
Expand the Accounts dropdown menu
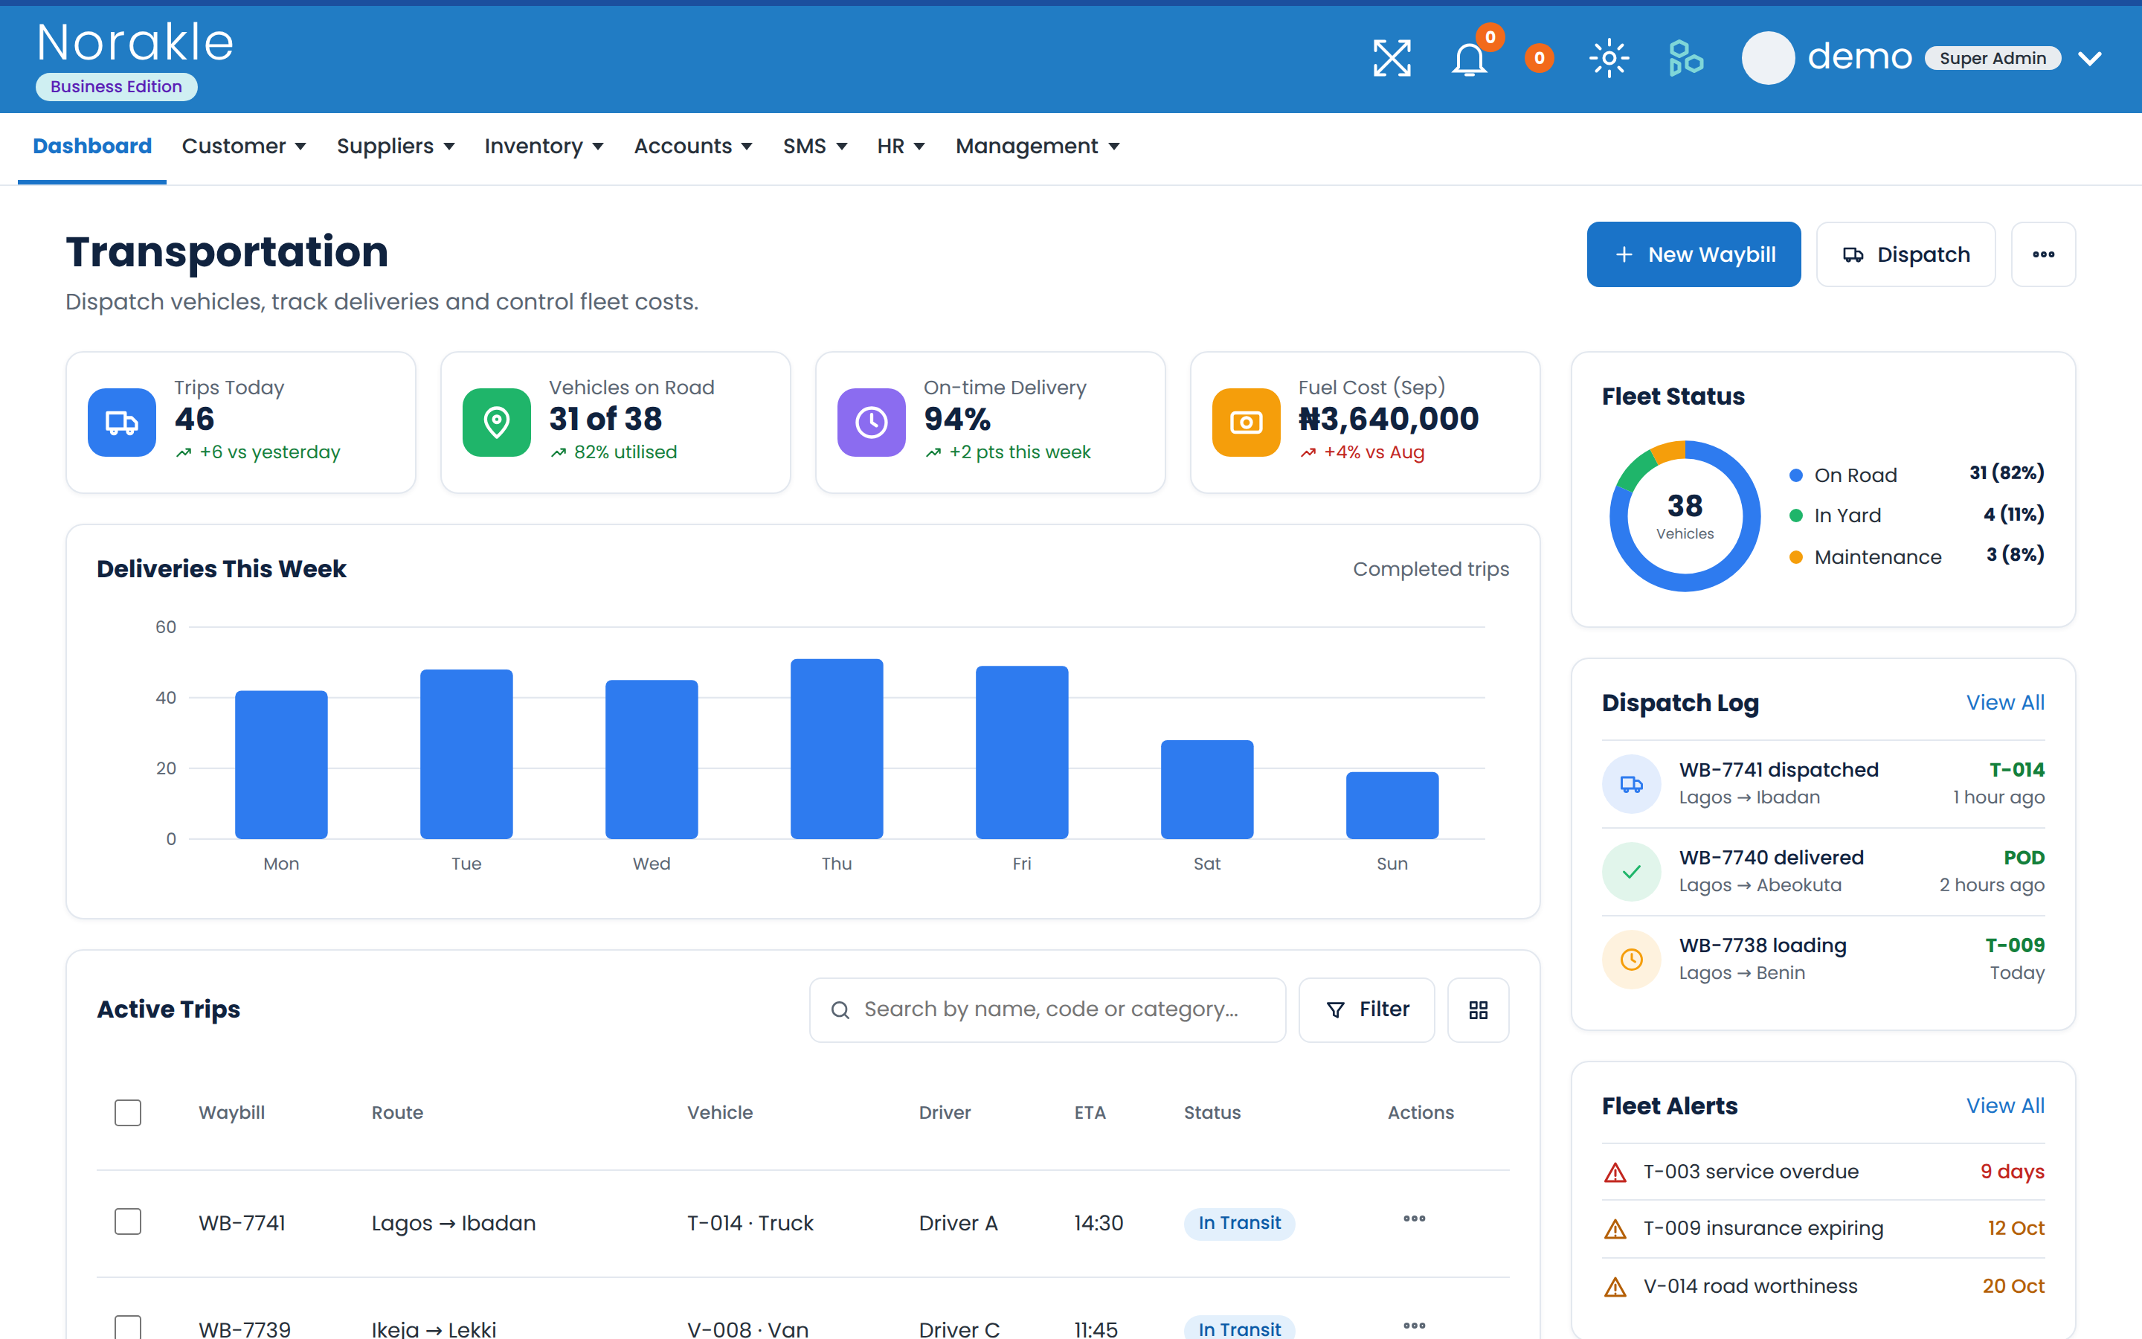693,146
